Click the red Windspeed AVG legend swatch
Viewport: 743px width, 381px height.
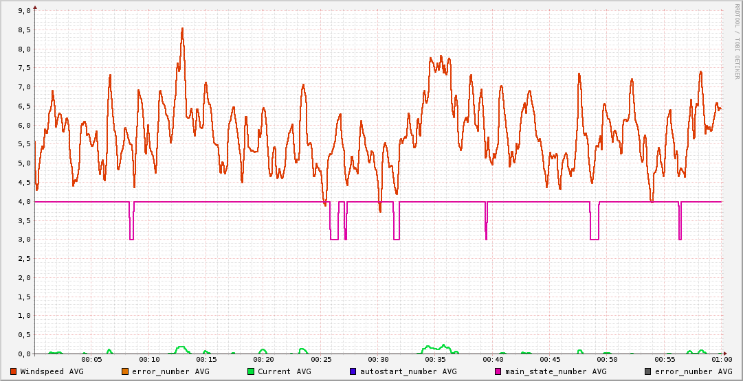[x=14, y=371]
